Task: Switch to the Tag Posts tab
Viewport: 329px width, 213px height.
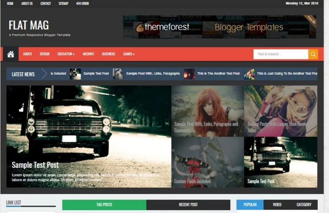Action: 104,205
